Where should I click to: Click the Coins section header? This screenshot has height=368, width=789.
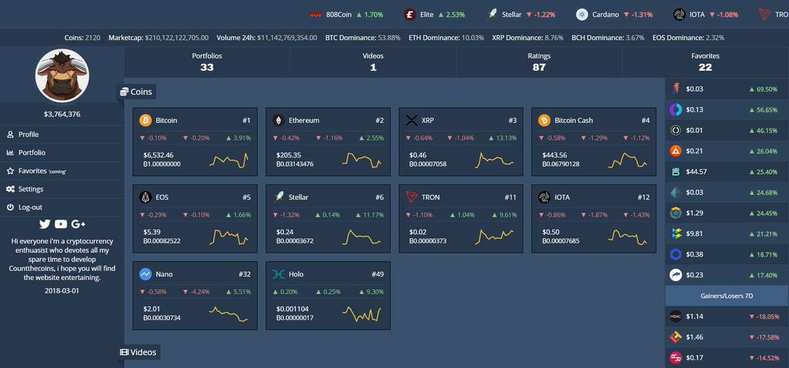click(136, 92)
